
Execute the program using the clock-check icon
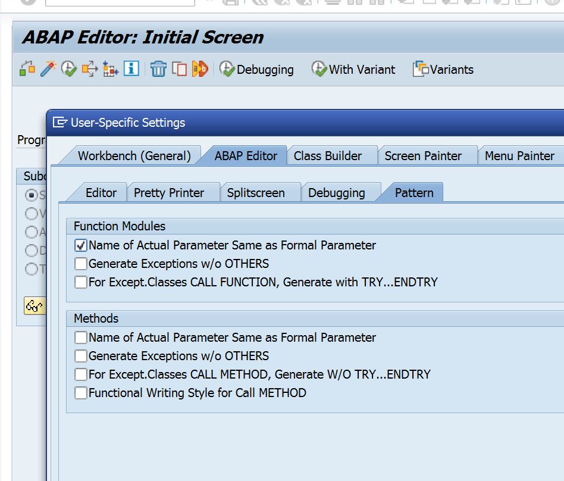(x=68, y=69)
